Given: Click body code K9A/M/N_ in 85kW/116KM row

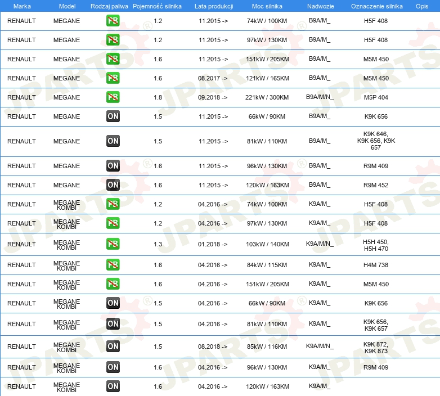Looking at the screenshot, I should click(320, 346).
